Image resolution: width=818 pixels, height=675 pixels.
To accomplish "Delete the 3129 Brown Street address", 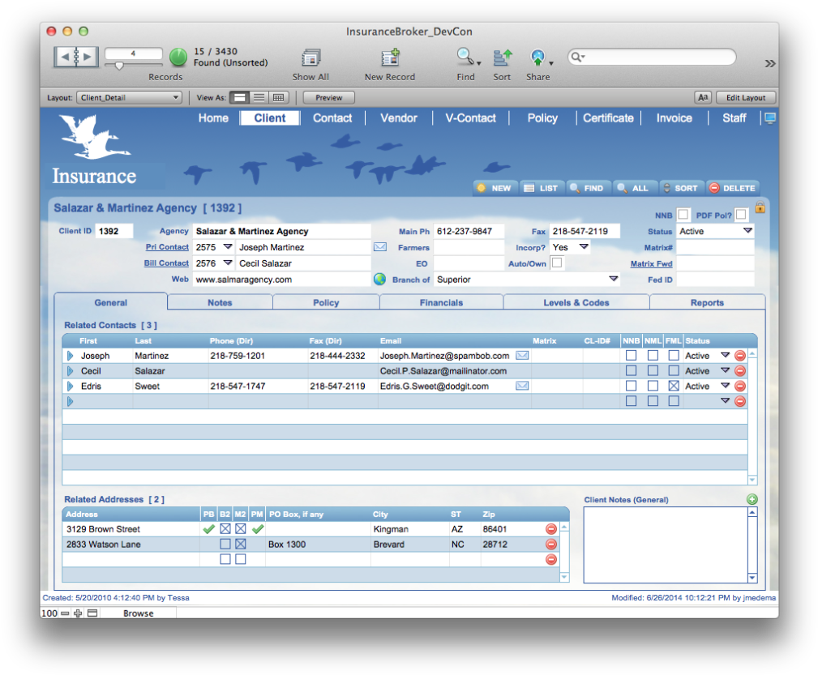I will (x=551, y=529).
